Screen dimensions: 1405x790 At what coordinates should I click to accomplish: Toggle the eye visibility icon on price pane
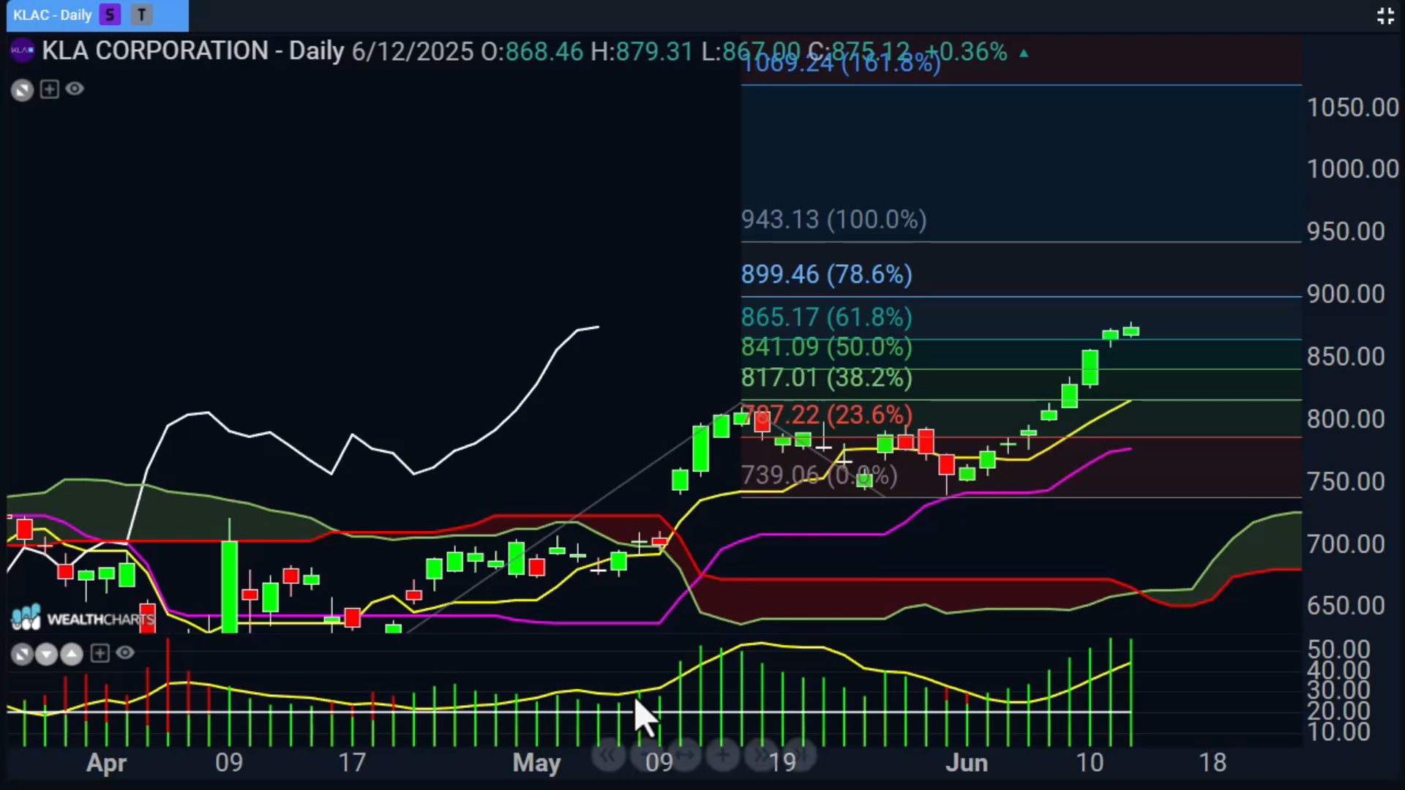pos(75,89)
